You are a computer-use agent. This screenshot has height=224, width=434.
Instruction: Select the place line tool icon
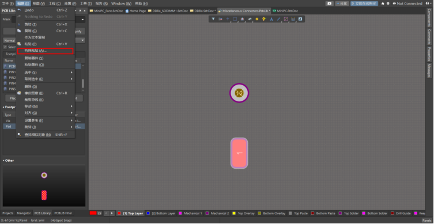pos(279,19)
